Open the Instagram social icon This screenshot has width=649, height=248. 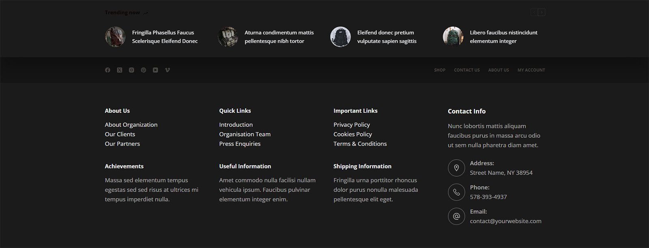coord(131,70)
